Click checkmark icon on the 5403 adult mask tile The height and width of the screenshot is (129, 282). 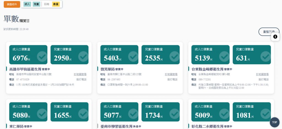pyautogui.click(x=133, y=57)
